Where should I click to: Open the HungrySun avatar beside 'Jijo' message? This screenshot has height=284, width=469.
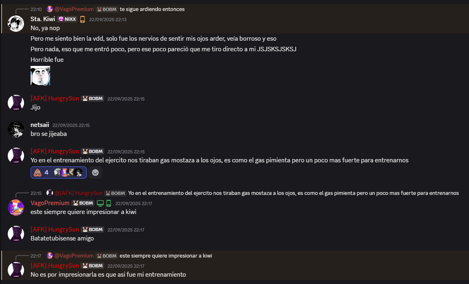[x=16, y=103]
